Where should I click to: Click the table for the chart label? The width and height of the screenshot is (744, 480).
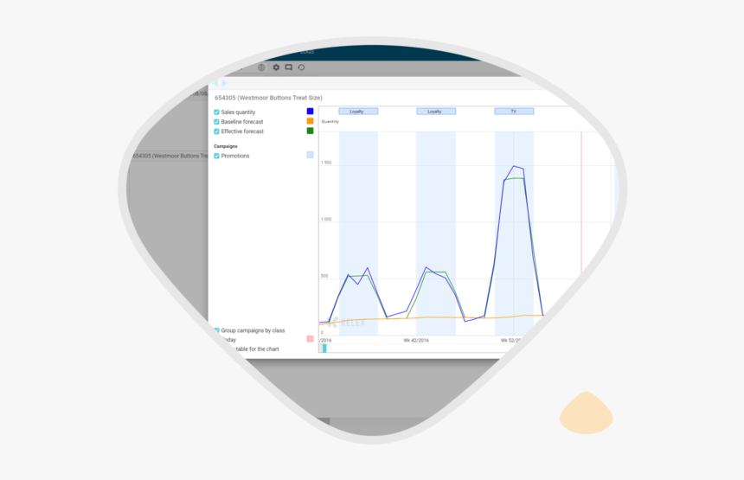coord(257,349)
